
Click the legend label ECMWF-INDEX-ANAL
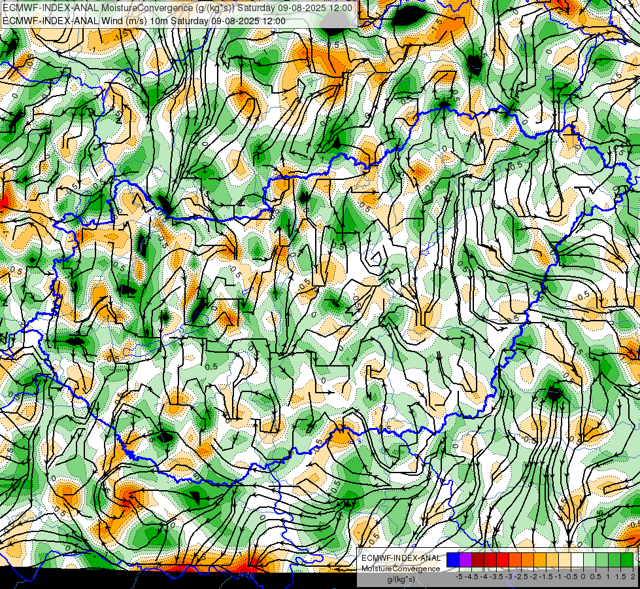(401, 558)
